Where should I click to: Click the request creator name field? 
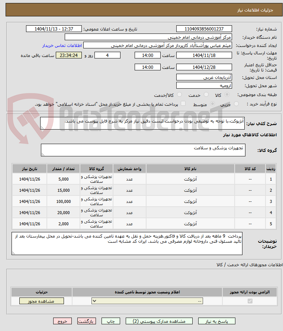(x=158, y=45)
